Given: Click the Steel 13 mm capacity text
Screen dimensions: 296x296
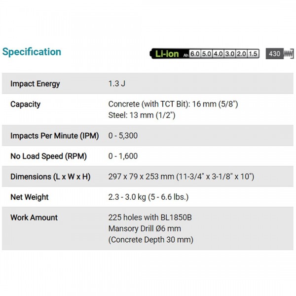Looking at the screenshot, I should (x=142, y=115).
